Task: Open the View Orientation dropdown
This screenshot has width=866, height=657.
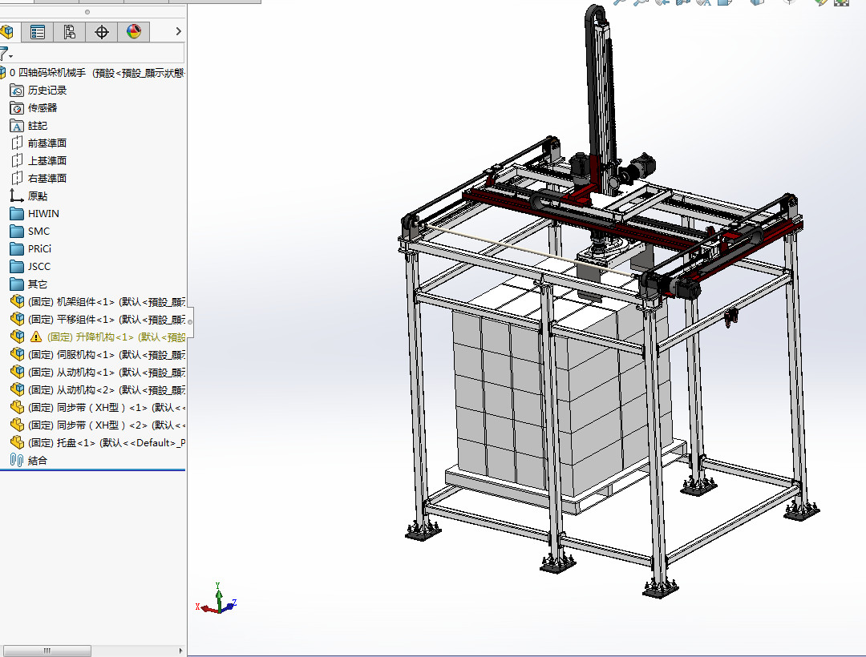Action: click(726, 4)
